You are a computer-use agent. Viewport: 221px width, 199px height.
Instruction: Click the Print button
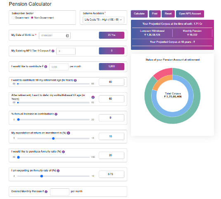[x=155, y=14]
